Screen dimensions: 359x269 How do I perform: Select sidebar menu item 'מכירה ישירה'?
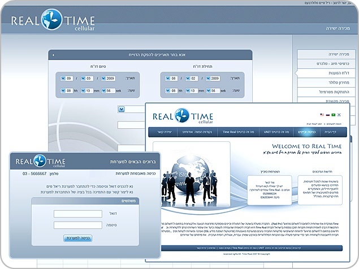coord(326,54)
